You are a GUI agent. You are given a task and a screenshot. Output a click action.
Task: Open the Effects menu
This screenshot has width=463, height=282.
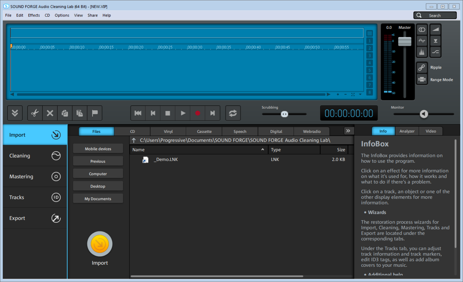tap(34, 15)
